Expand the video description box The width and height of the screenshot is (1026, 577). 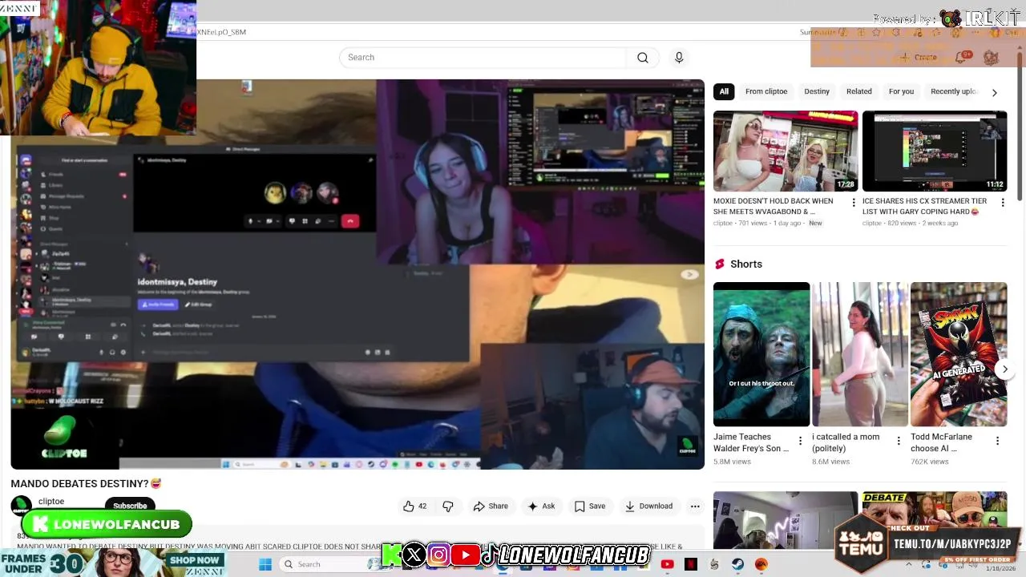pyautogui.click(x=357, y=539)
